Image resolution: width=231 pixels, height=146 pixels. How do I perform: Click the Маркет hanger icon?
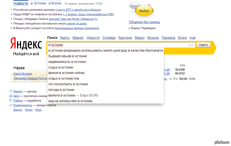point(11,91)
